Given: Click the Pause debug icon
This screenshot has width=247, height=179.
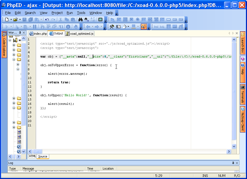Looking at the screenshot, I should coord(35,27).
